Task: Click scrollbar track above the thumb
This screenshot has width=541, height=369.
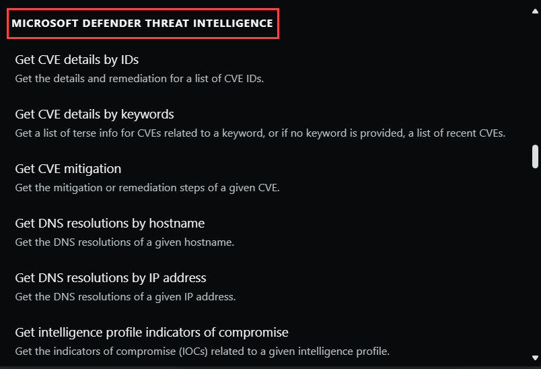Action: coord(535,74)
